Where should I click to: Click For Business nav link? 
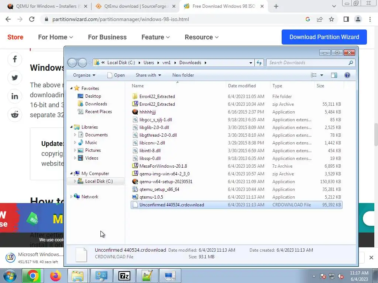[x=107, y=37]
